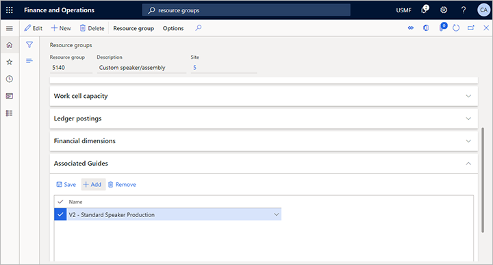Open the app launcher waffle menu
This screenshot has height=265, width=493.
(10, 10)
